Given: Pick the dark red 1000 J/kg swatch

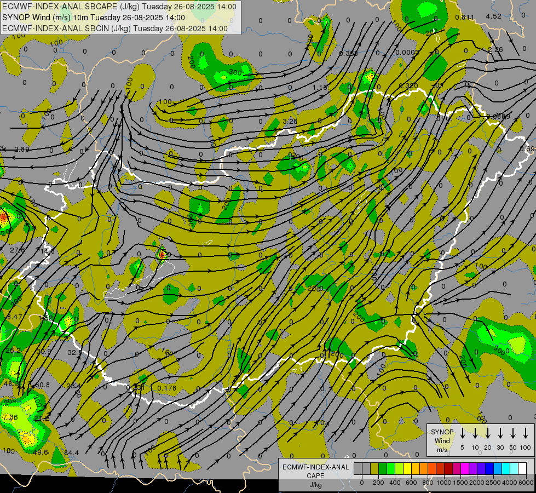Looking at the screenshot, I should (448, 468).
